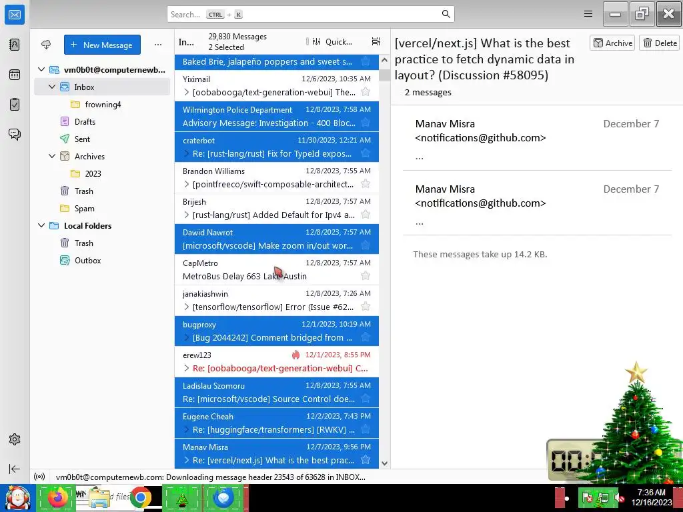Star the Dawid Nawrot vscode message
Viewport: 683px width, 512px height.
[366, 245]
